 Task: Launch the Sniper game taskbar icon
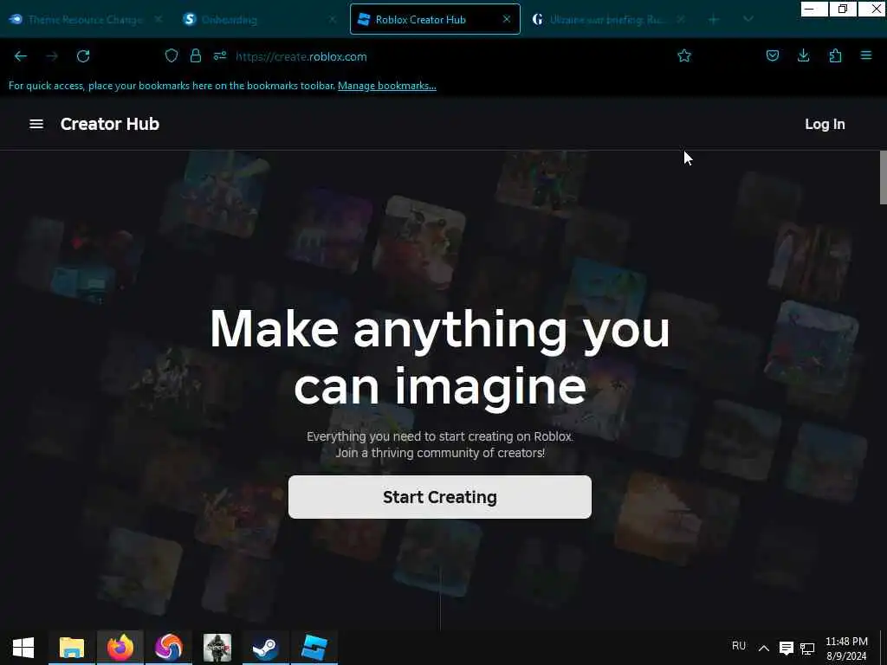(x=217, y=648)
